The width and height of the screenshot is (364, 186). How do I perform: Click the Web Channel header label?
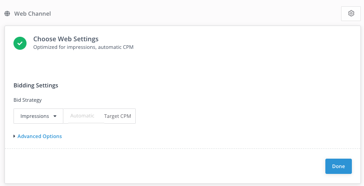click(32, 13)
